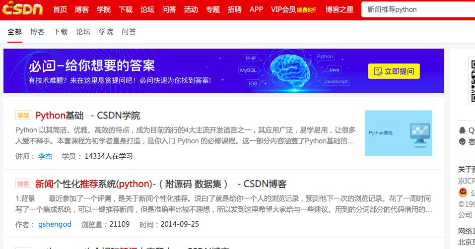
Task: Click the brain illustration in banner
Action: click(290, 72)
